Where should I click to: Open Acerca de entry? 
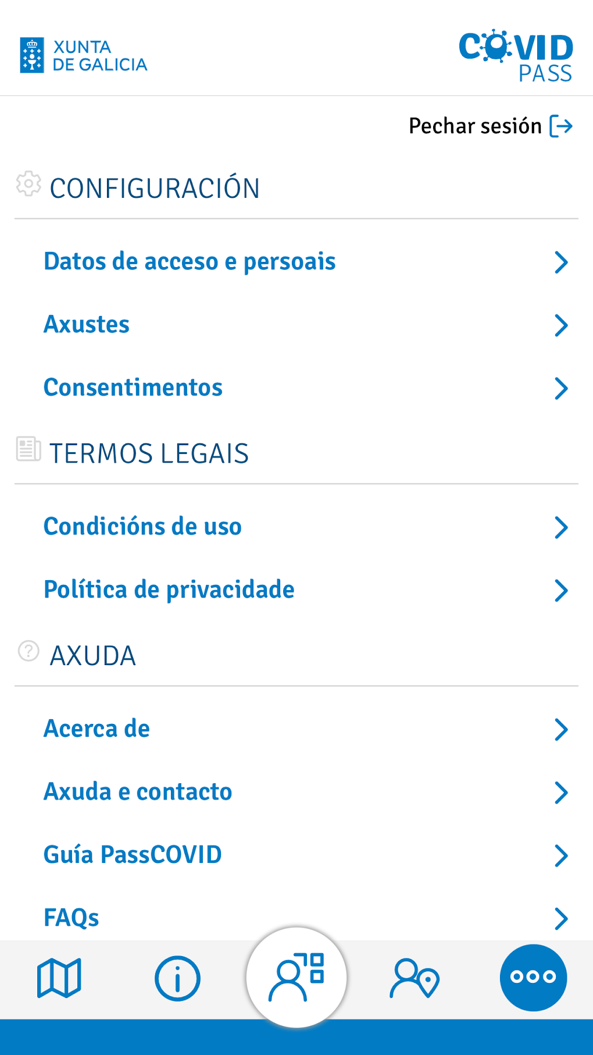pyautogui.click(x=97, y=729)
